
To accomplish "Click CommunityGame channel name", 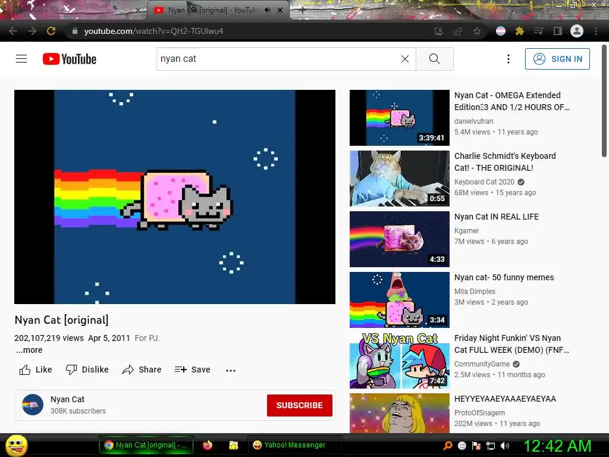I will [482, 364].
